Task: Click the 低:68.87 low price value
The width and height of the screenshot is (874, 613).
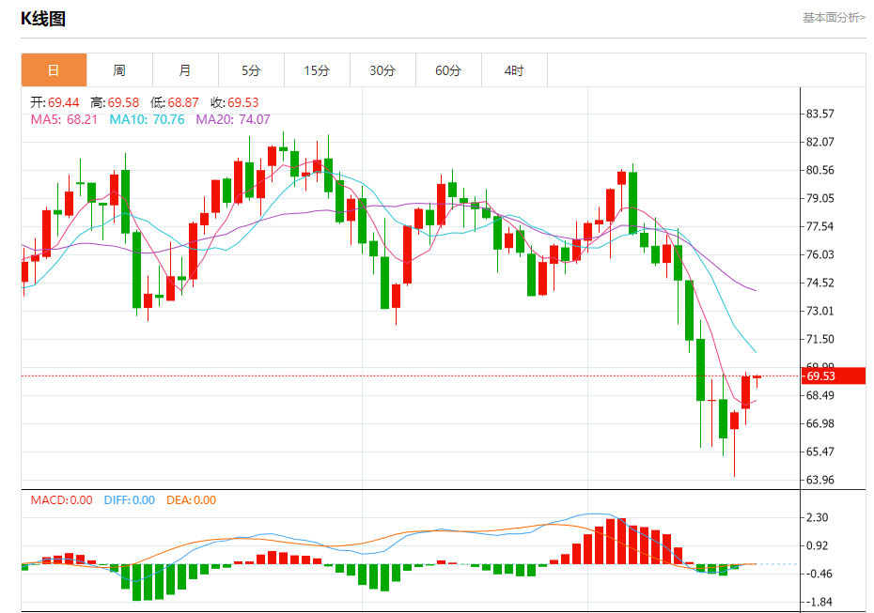Action: pyautogui.click(x=175, y=102)
